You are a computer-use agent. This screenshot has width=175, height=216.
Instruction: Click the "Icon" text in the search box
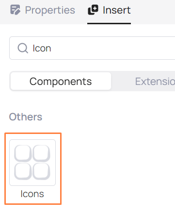(42, 48)
